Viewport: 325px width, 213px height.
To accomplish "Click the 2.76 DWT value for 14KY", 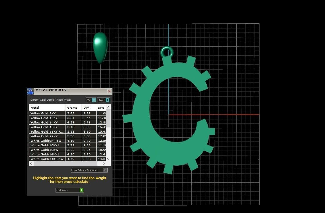I will (x=87, y=122).
